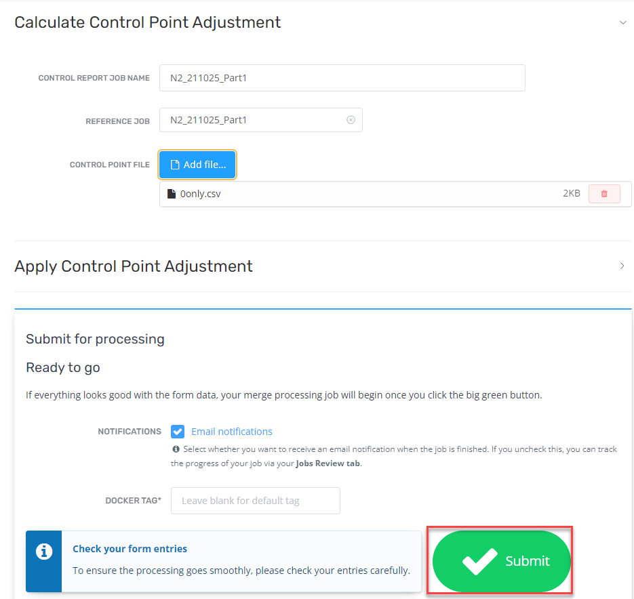Select the Calculate Control Point Adjustment heading
The image size is (634, 599).
147,22
